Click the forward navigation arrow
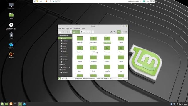Image resolution: width=188 pixels, height=106 pixels. 63,32
